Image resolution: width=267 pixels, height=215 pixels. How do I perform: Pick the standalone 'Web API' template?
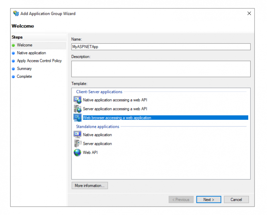90,152
